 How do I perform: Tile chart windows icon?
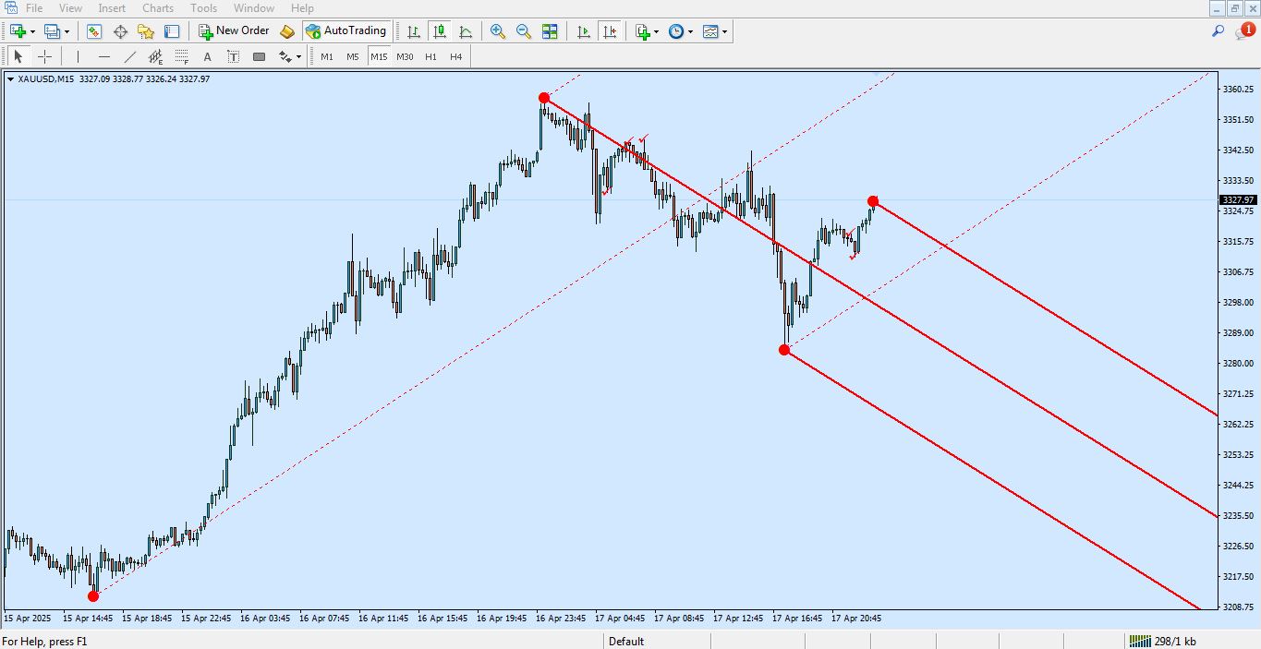550,31
